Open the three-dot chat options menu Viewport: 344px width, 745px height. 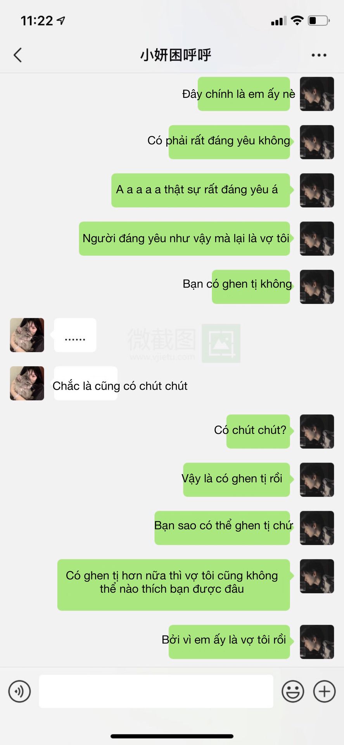pyautogui.click(x=319, y=55)
